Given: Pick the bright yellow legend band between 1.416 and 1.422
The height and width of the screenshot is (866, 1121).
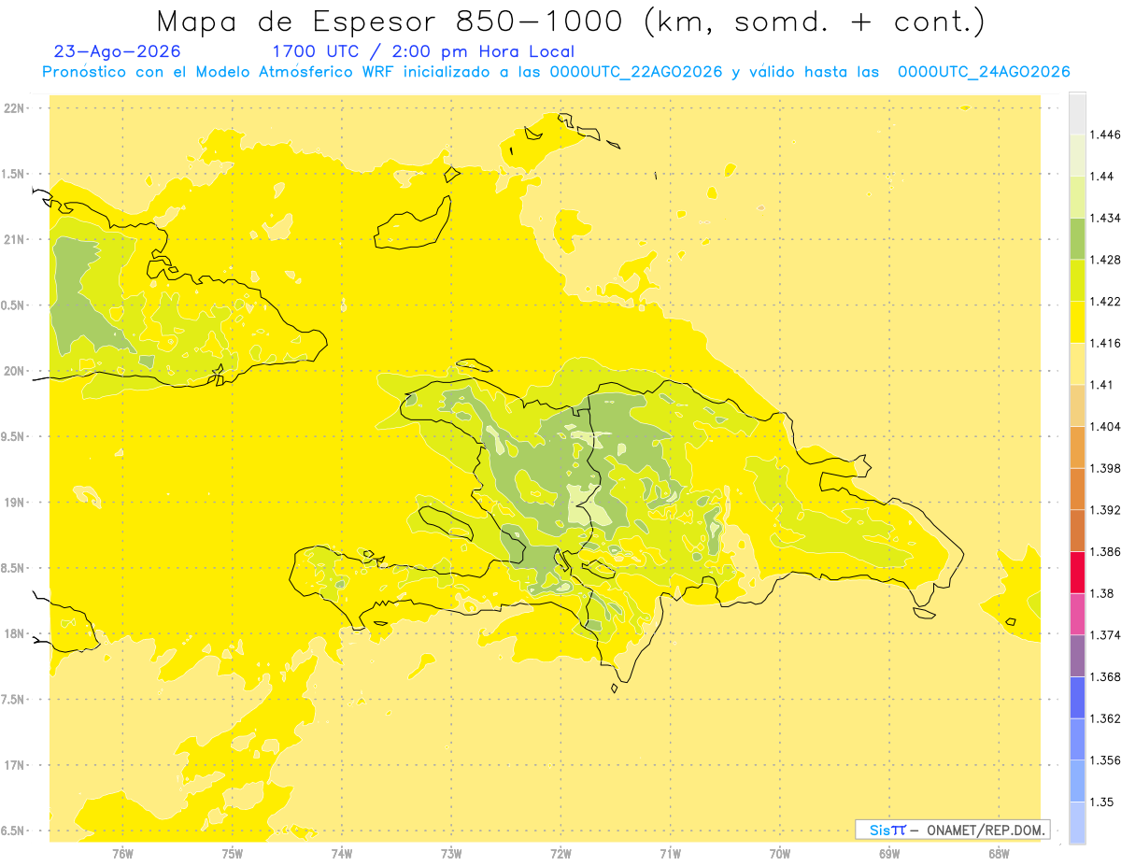Looking at the screenshot, I should coord(1077,322).
